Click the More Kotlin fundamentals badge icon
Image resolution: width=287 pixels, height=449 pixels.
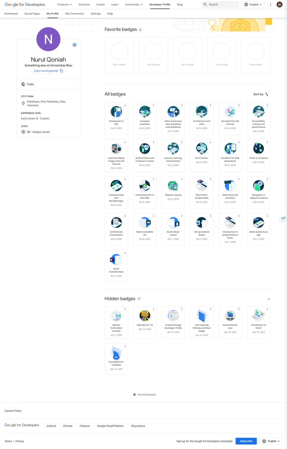(202, 186)
